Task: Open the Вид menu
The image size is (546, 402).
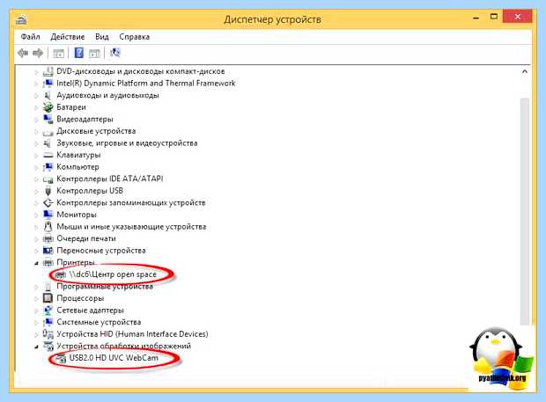Action: (x=102, y=37)
